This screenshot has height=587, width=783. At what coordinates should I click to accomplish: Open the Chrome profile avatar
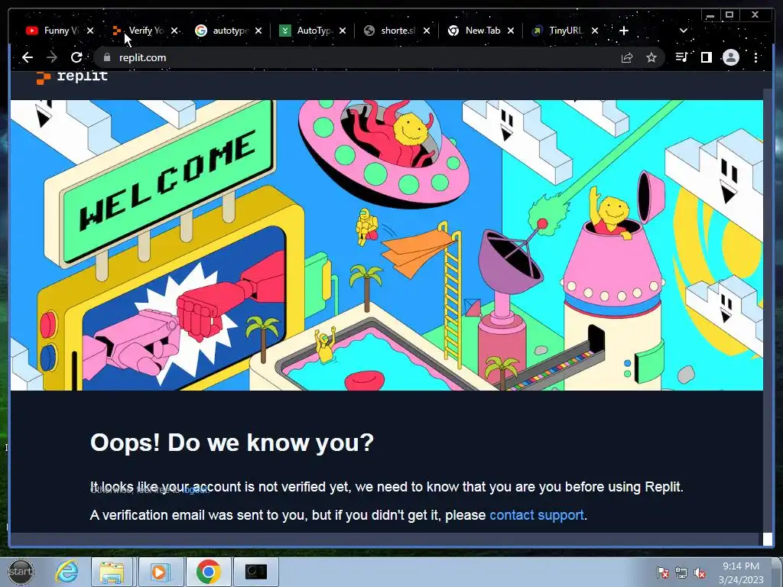click(730, 57)
